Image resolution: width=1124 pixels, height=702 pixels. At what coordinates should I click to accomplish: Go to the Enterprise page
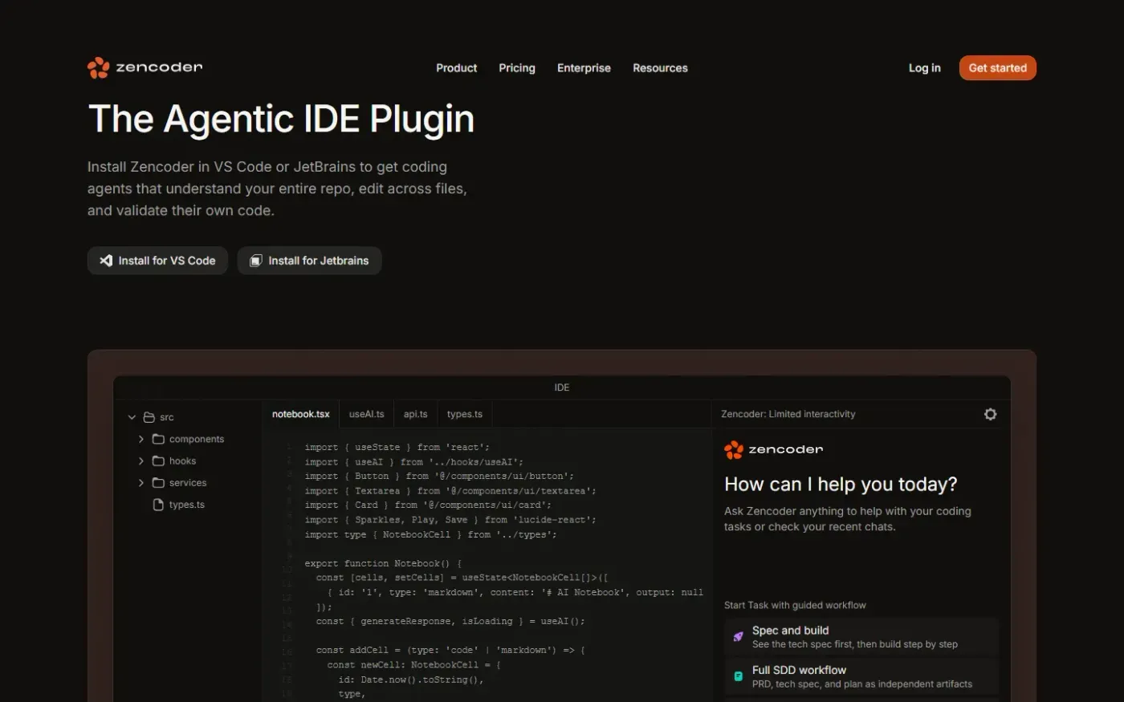point(584,68)
